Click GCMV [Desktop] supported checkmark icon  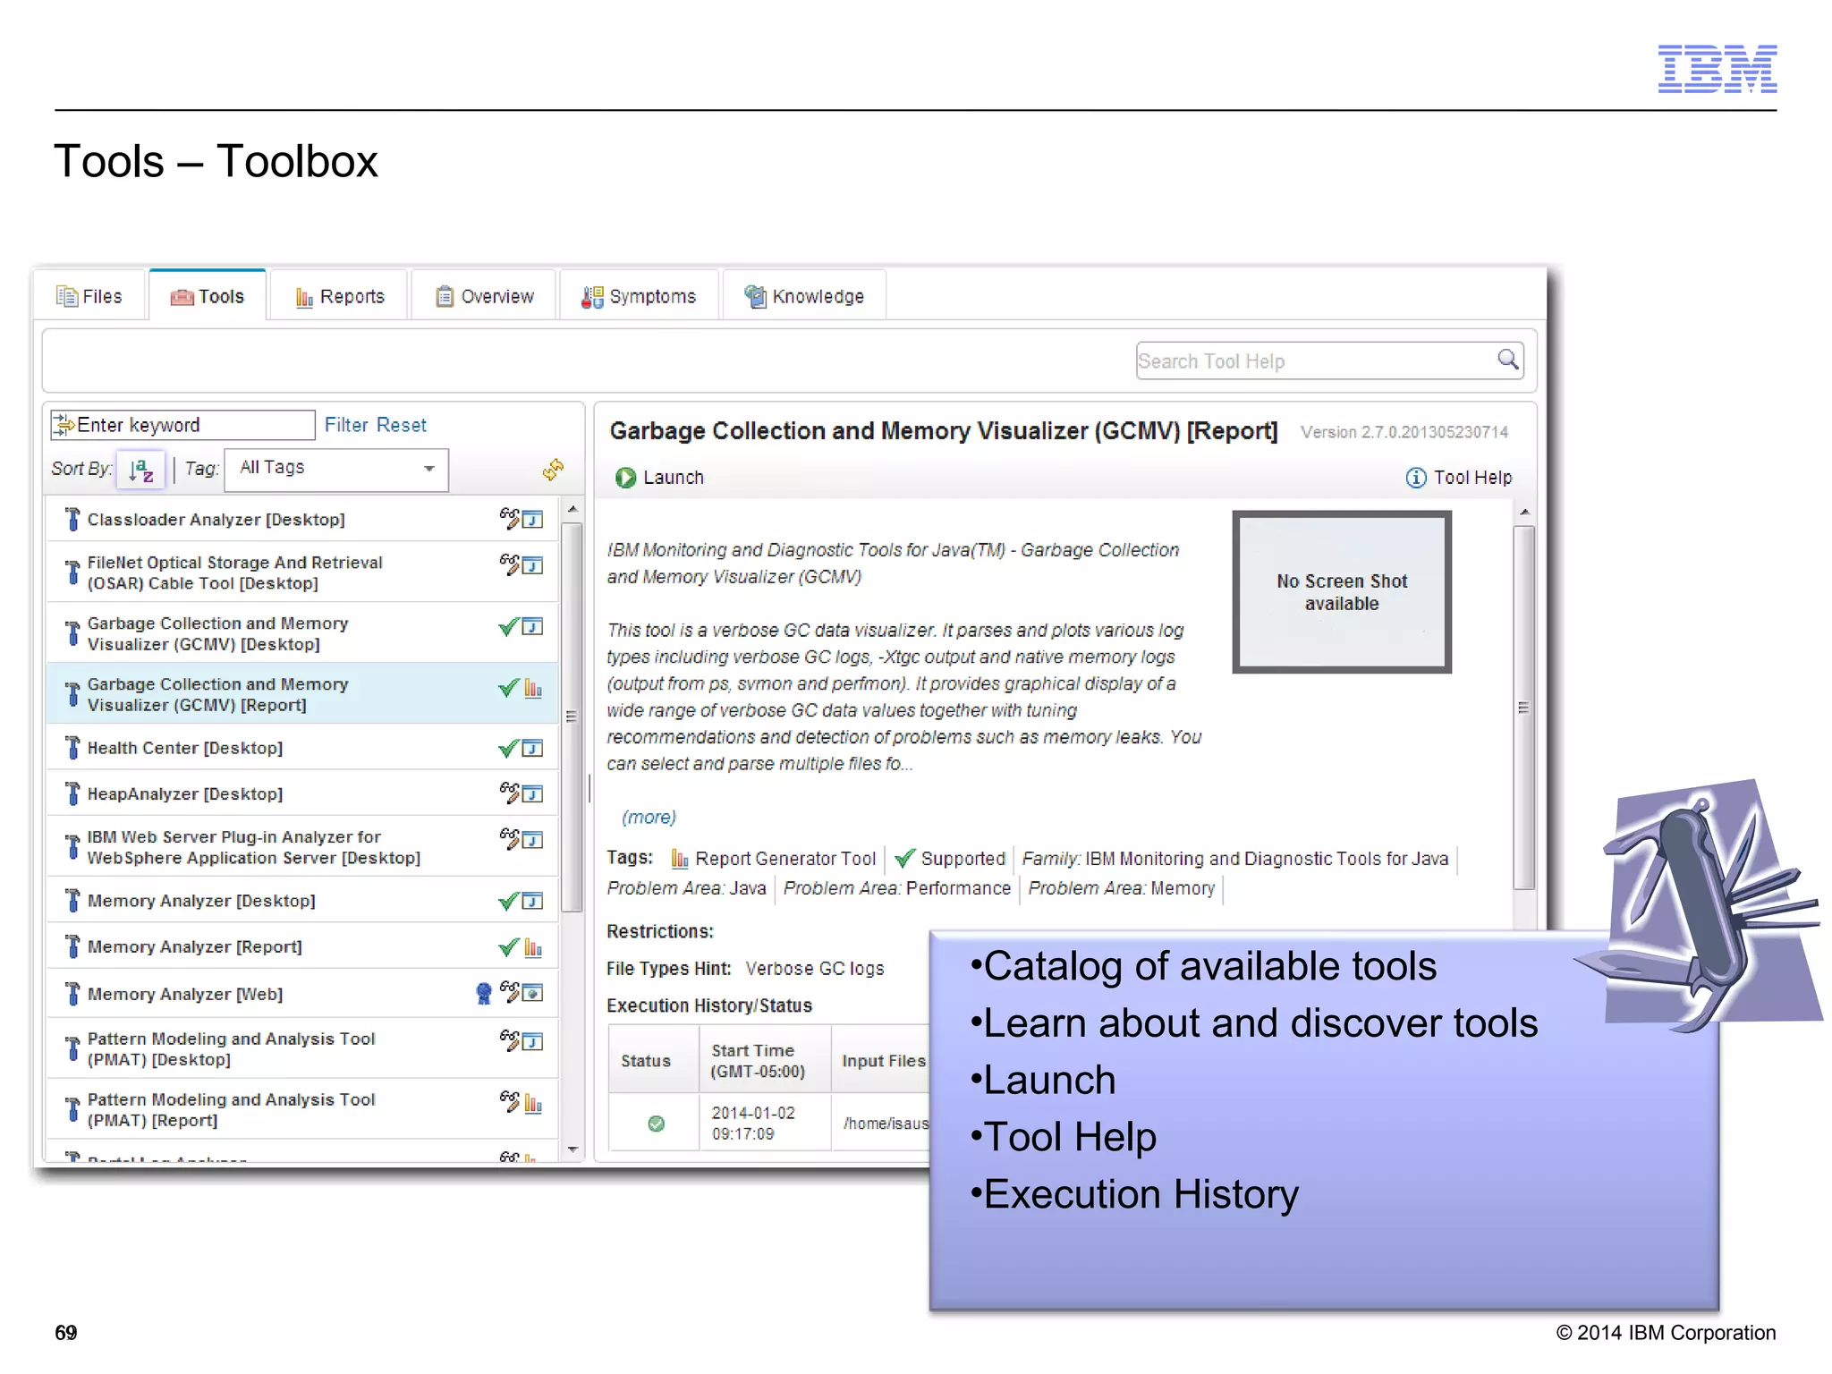click(509, 626)
